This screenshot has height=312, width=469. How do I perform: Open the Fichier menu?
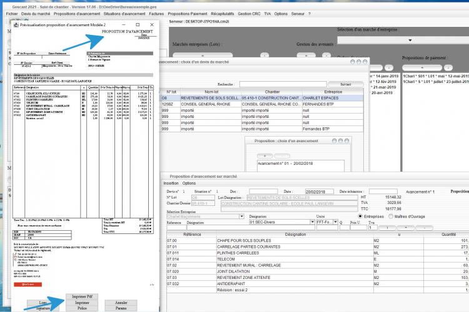pyautogui.click(x=12, y=14)
